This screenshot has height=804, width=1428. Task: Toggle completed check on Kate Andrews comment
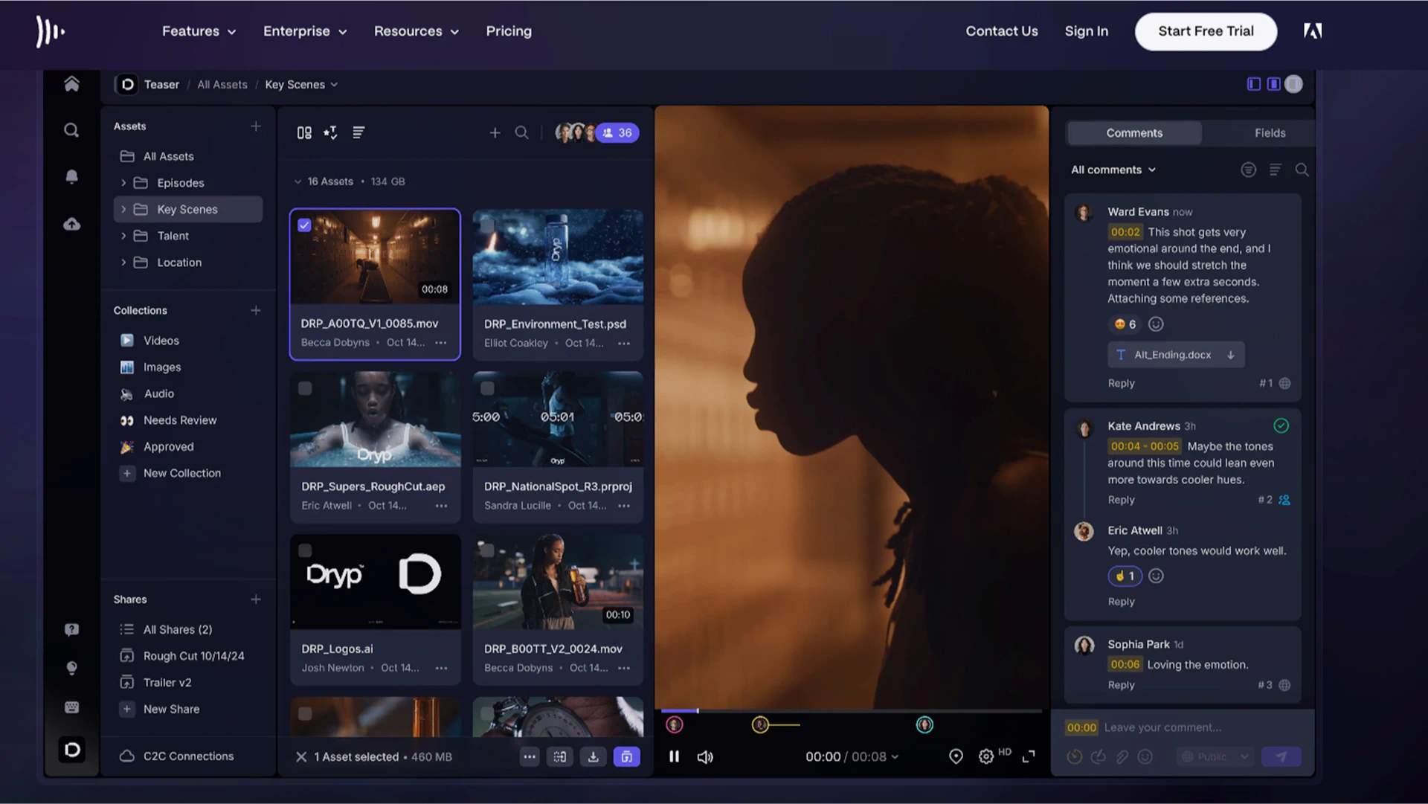point(1281,425)
